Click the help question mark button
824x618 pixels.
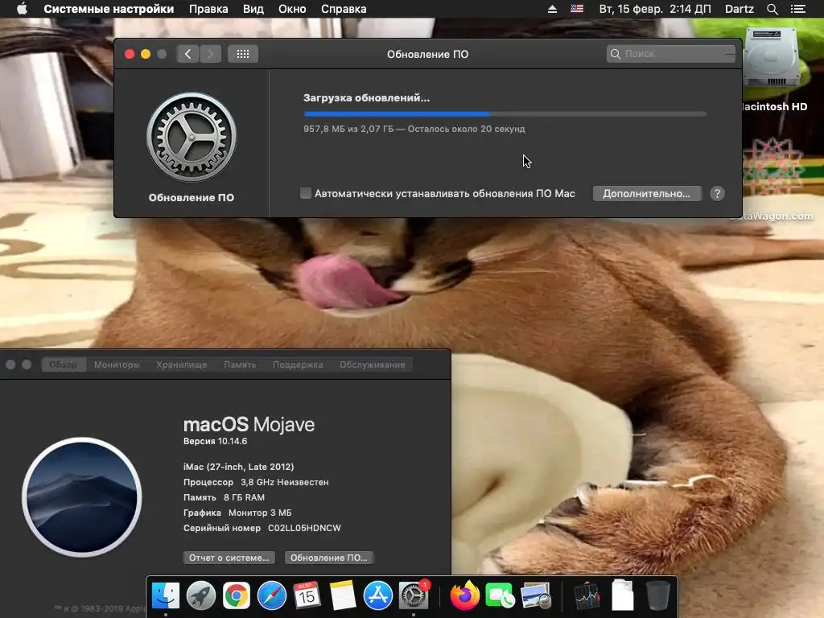pos(717,193)
